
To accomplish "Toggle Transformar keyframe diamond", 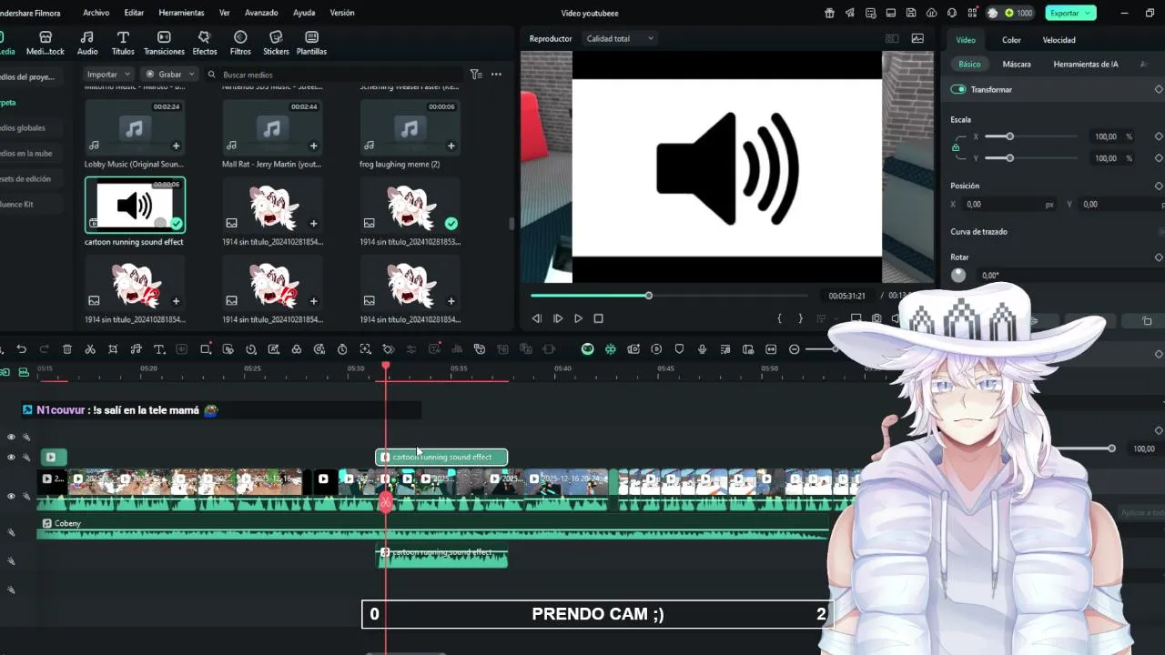I will [1159, 89].
